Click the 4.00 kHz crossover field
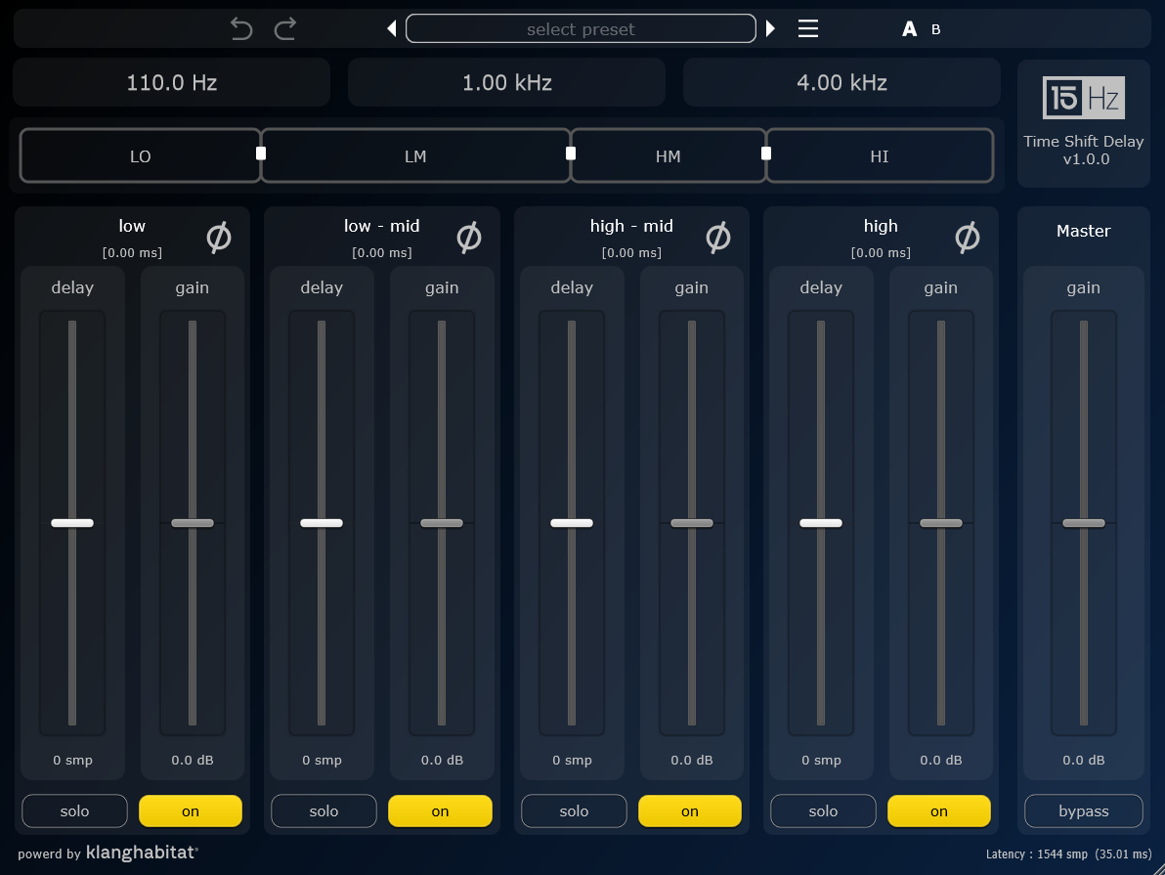This screenshot has height=875, width=1165. (x=841, y=82)
